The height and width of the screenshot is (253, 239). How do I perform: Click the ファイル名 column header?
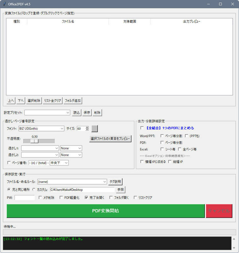tap(68, 22)
